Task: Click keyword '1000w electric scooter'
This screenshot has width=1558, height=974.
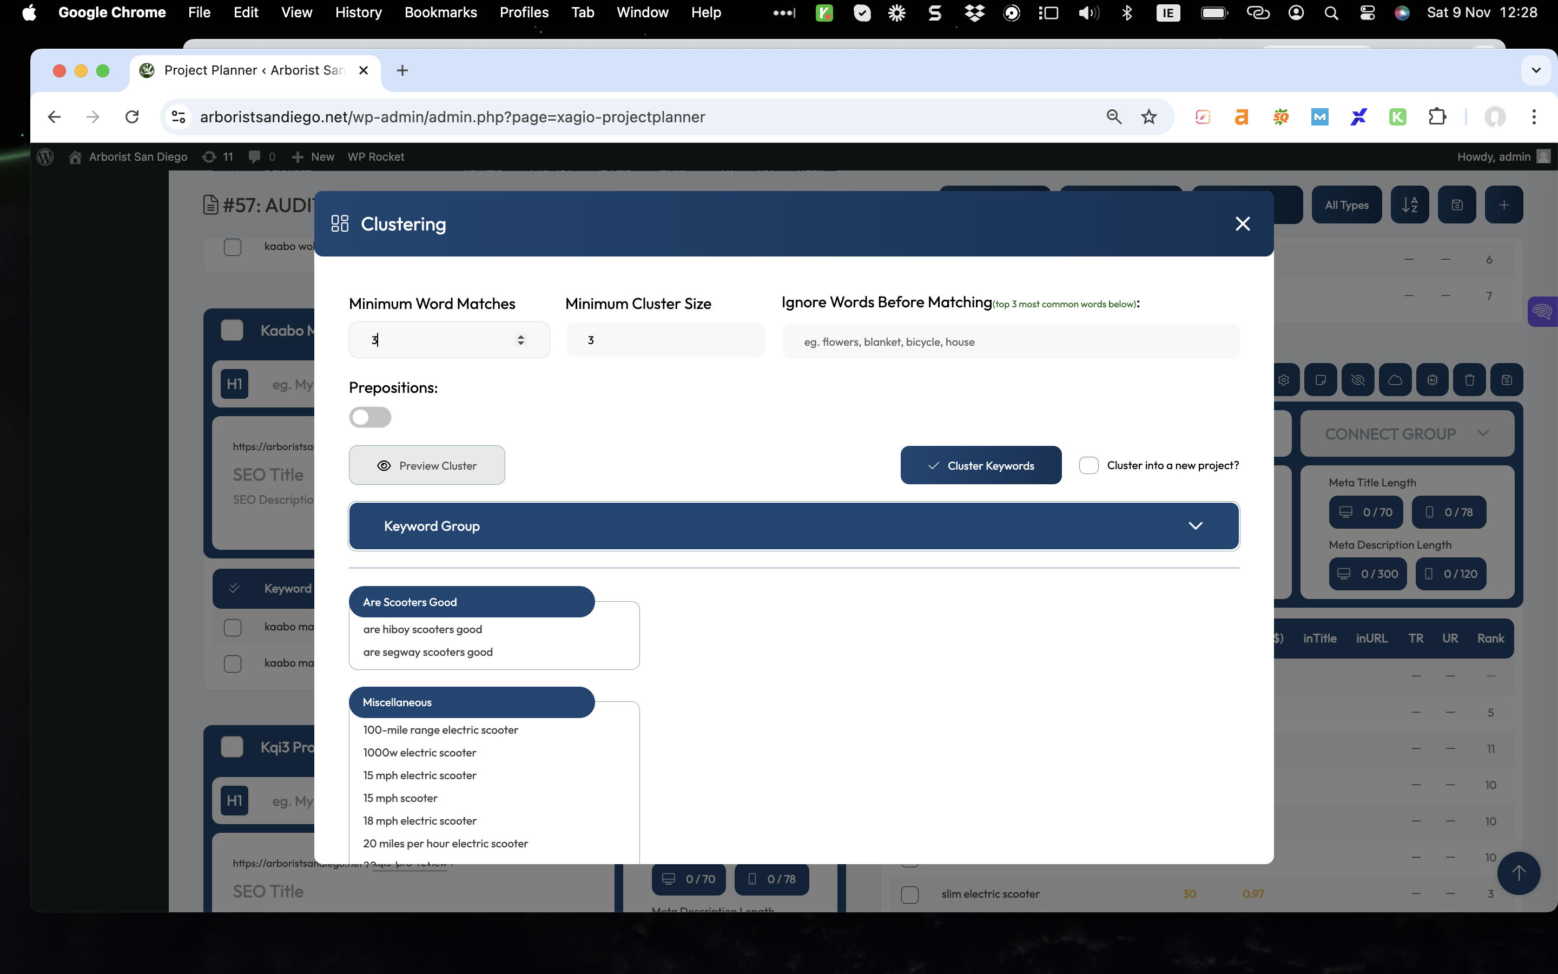Action: 420,752
